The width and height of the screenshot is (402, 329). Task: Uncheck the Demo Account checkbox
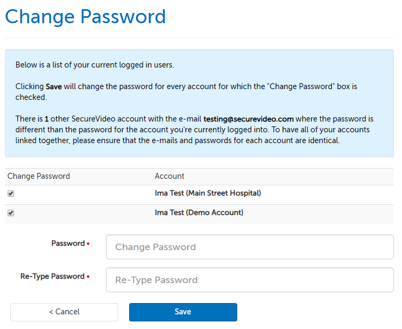pos(11,213)
